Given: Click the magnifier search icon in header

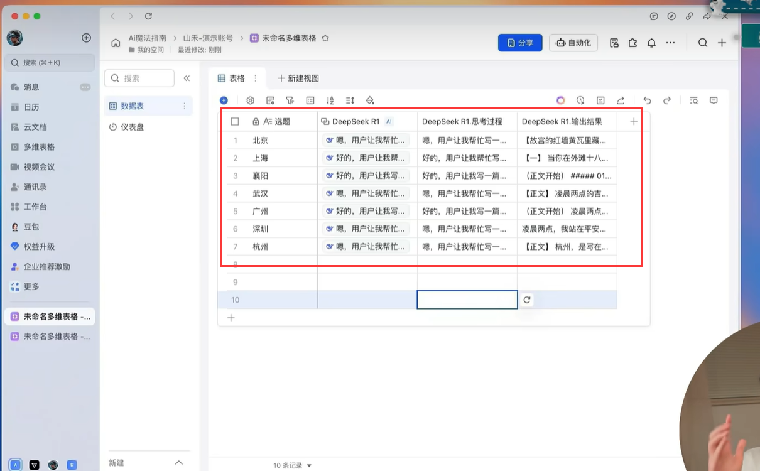Looking at the screenshot, I should tap(703, 43).
